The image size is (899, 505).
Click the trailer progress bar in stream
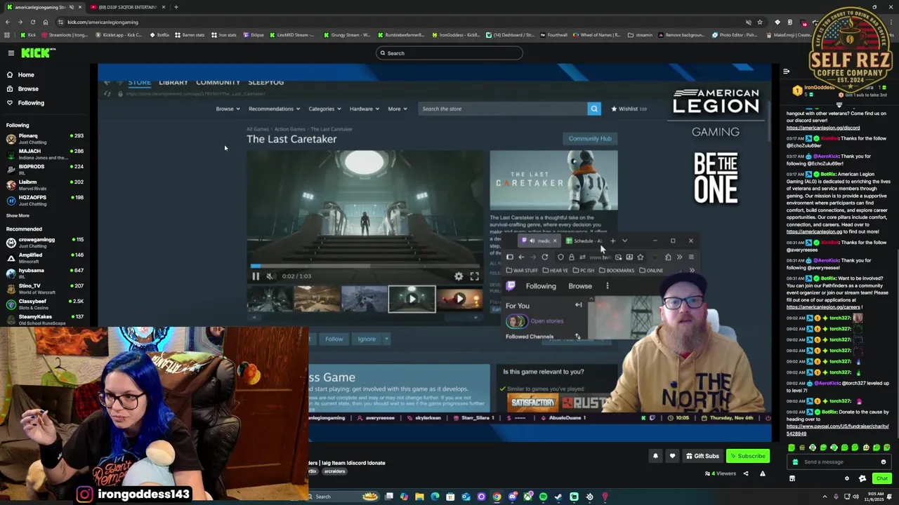tap(365, 267)
